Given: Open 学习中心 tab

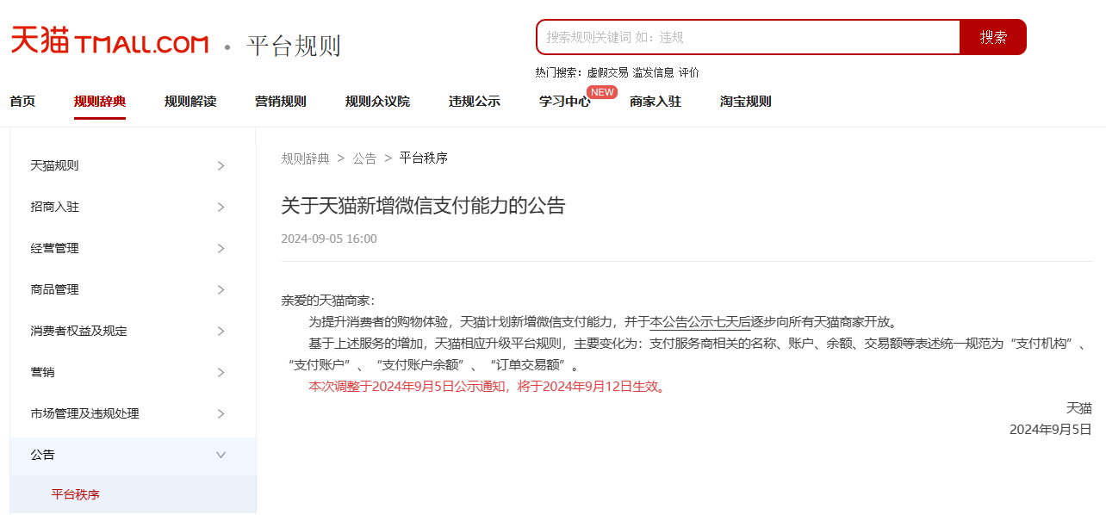Looking at the screenshot, I should [565, 102].
